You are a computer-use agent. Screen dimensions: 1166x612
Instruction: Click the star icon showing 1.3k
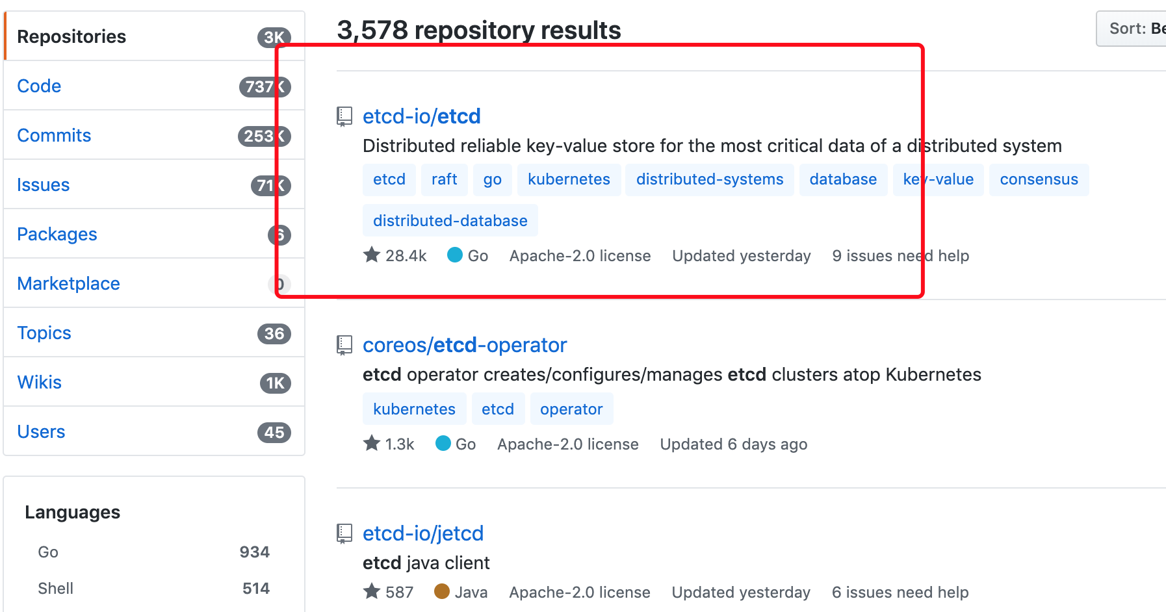tap(372, 444)
